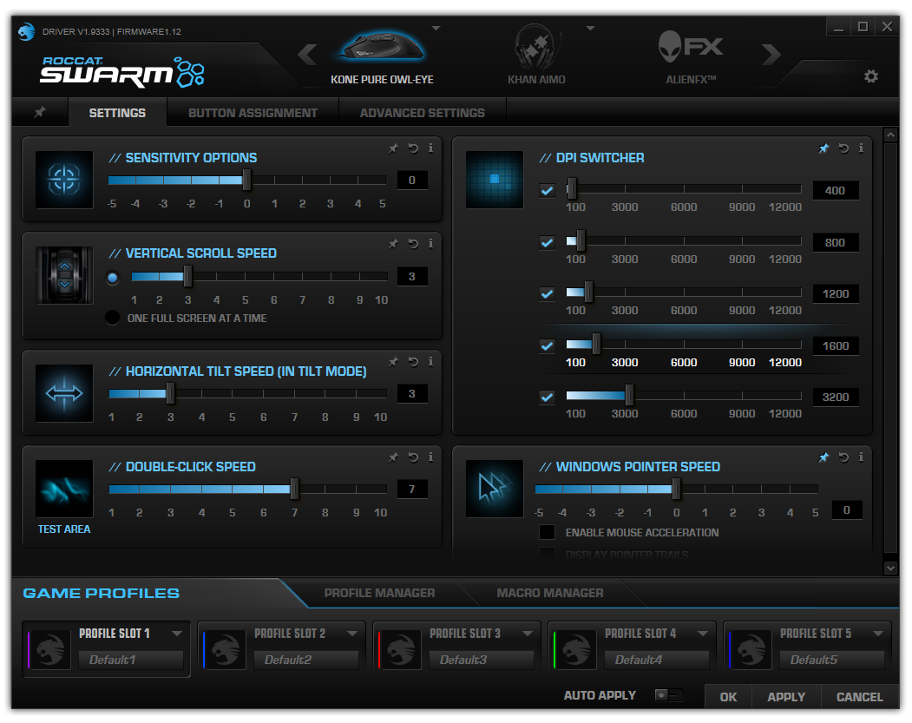Uncheck the 800 DPI level checkbox
Image resolution: width=912 pixels, height=723 pixels.
547,242
